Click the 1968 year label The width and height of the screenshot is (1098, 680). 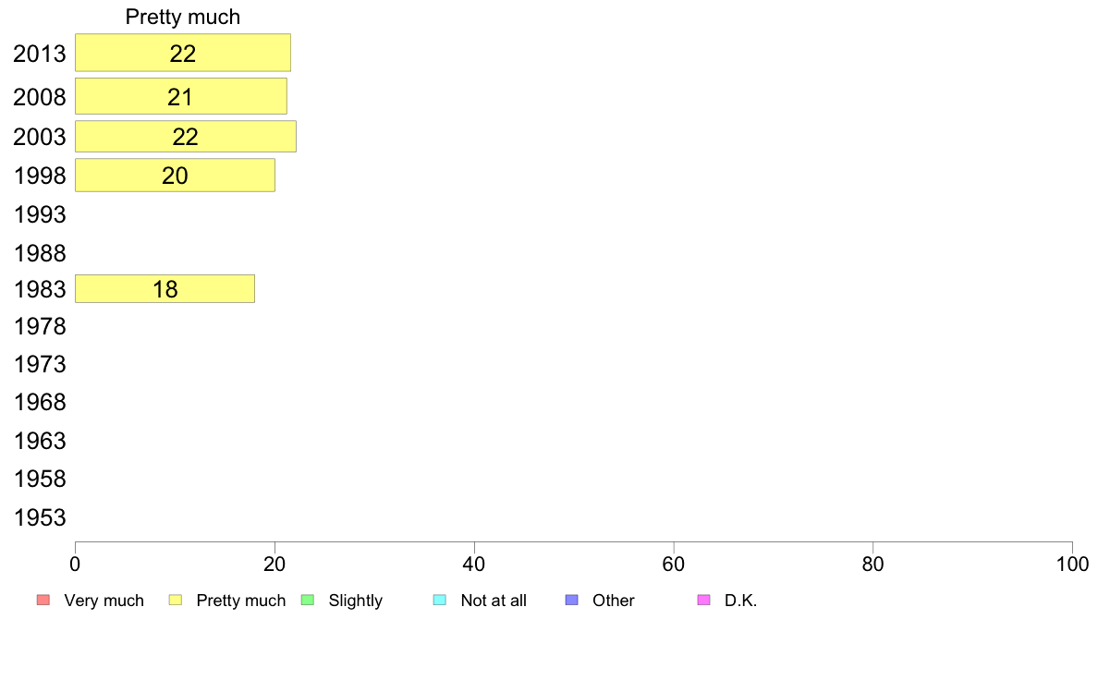tap(40, 402)
